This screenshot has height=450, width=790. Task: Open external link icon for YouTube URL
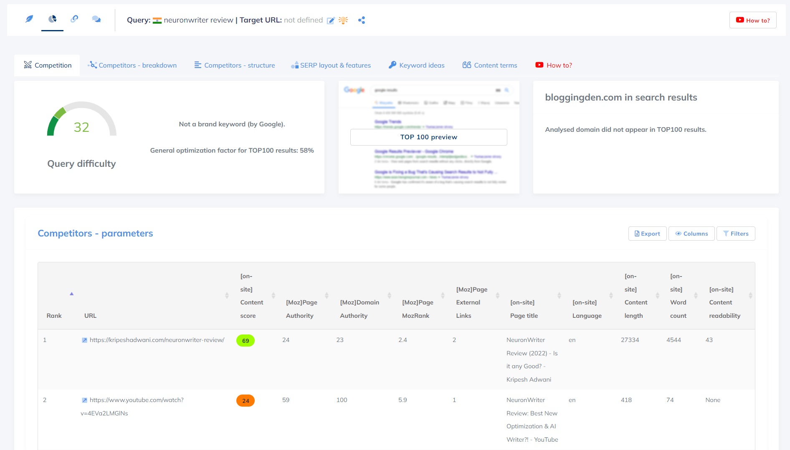pos(84,400)
